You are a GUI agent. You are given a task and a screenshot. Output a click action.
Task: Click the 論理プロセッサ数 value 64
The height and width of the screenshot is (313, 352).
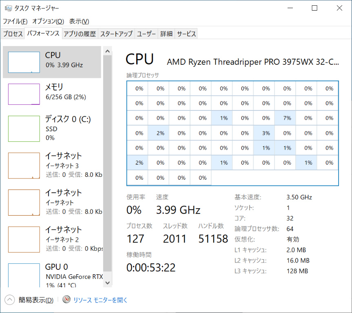pyautogui.click(x=290, y=229)
